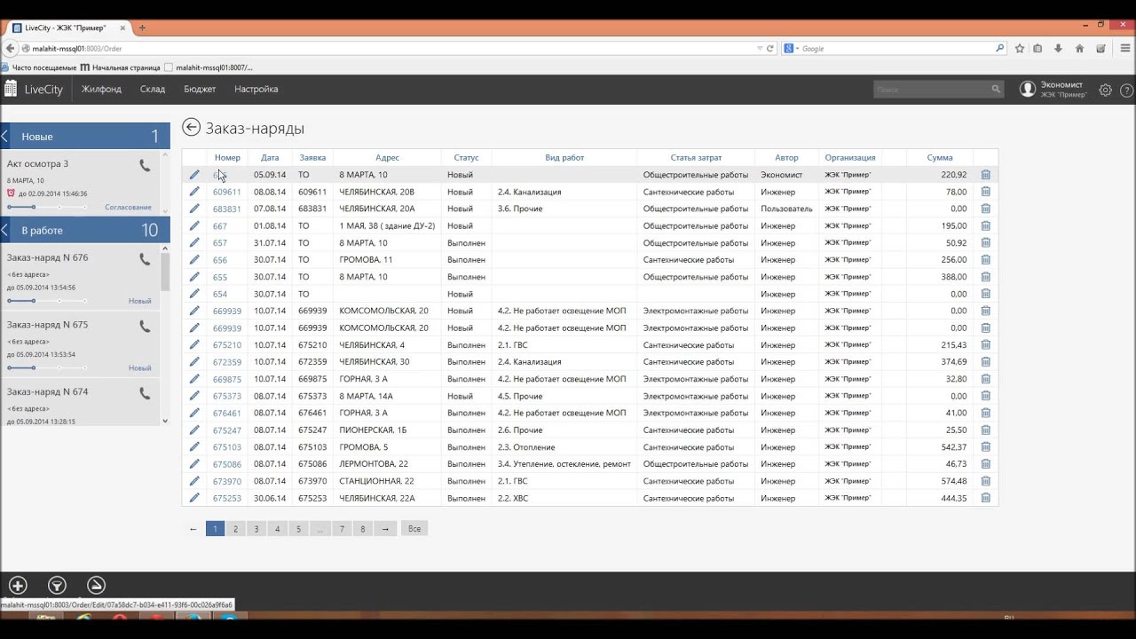
Task: Click Firefox home button
Action: pos(1079,48)
